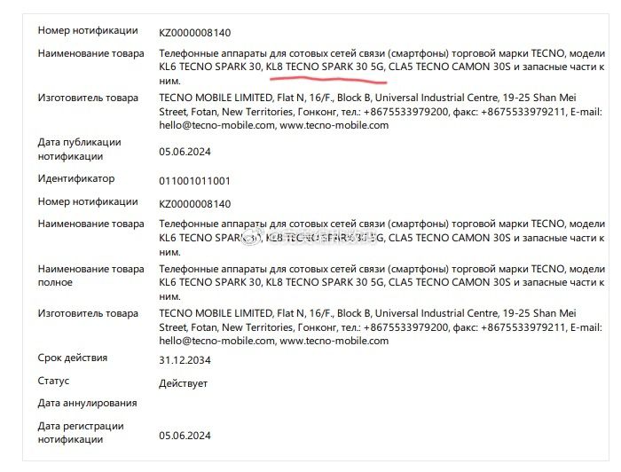The height and width of the screenshot is (472, 621).
Task: Click the 'Срок действия' label
Action: (x=73, y=358)
